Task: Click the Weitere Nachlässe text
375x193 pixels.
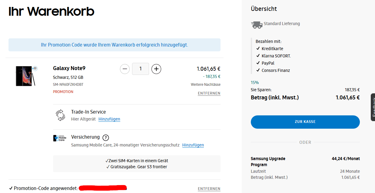Action: click(x=206, y=85)
